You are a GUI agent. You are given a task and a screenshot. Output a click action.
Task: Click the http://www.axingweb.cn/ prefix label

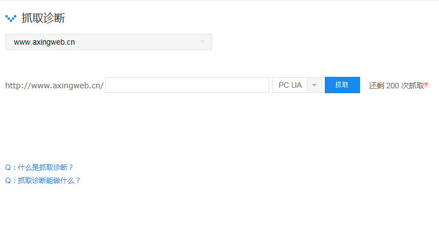54,86
